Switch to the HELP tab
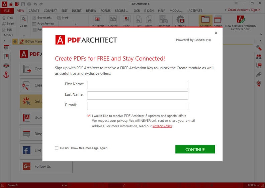The image size is (265, 188). [x=161, y=11]
